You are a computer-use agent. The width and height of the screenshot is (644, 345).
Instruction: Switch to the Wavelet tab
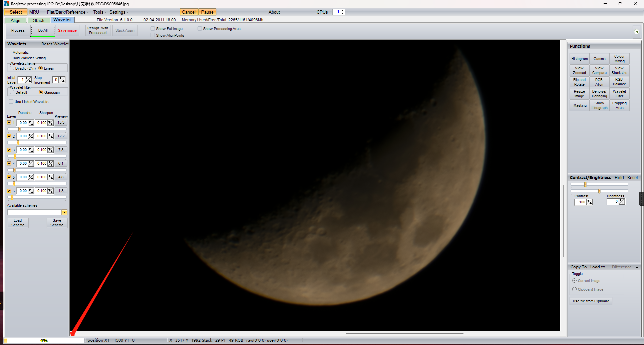pyautogui.click(x=62, y=20)
